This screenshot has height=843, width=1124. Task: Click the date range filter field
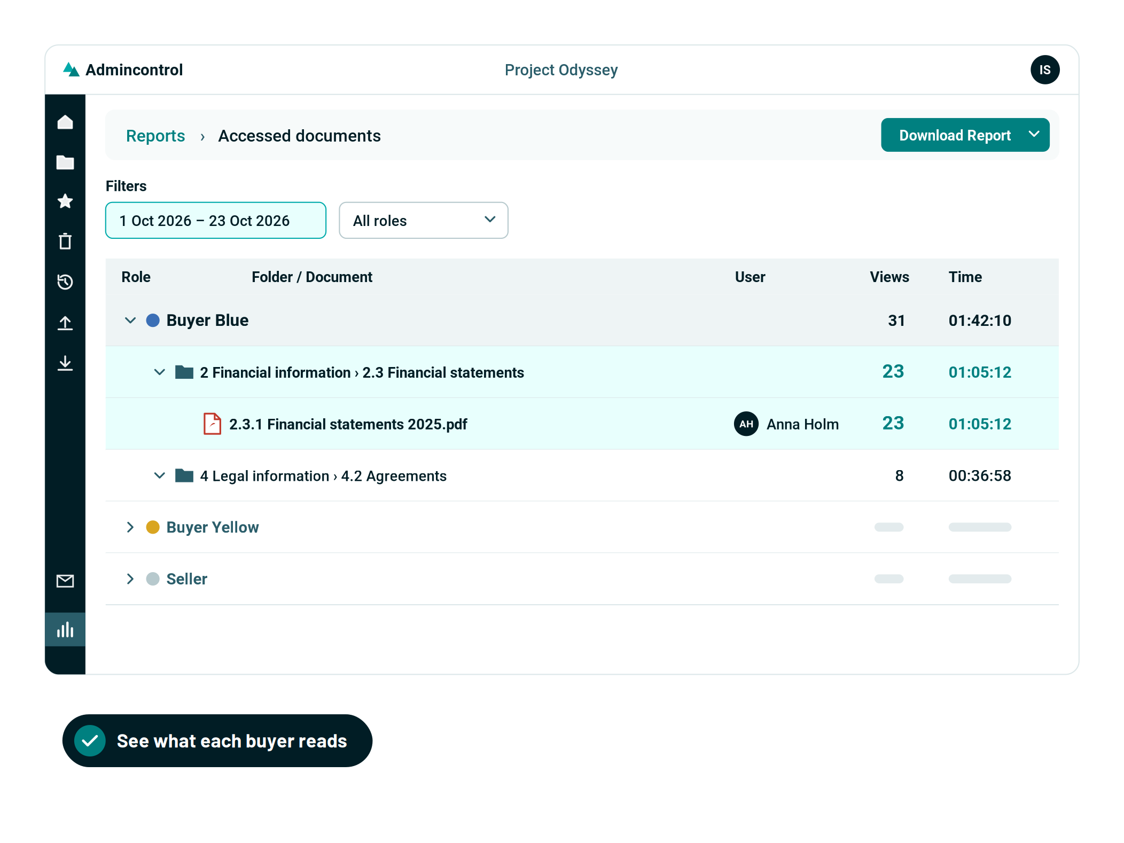tap(216, 220)
